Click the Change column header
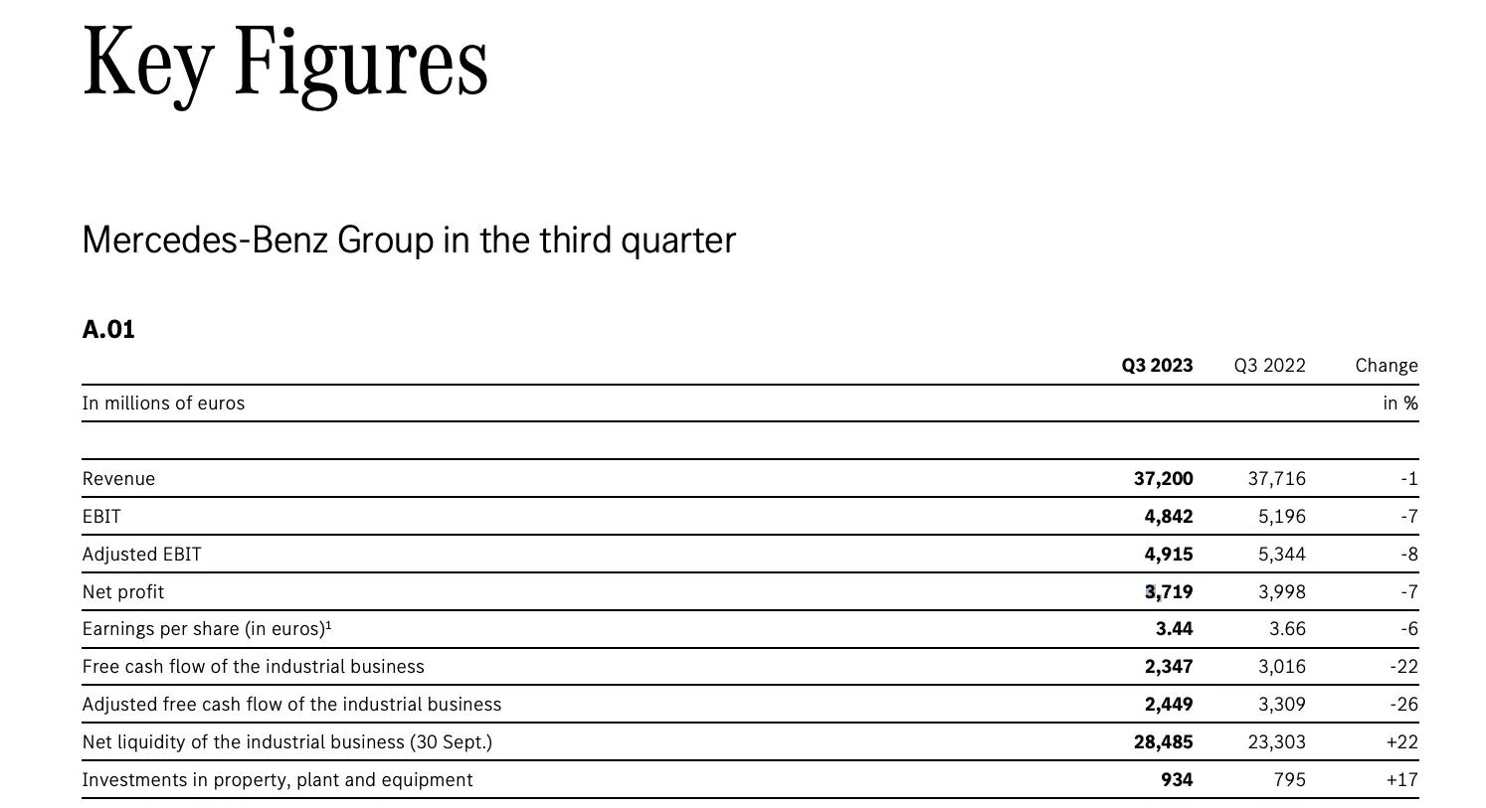Screen dimensions: 1486x808 tap(1387, 366)
